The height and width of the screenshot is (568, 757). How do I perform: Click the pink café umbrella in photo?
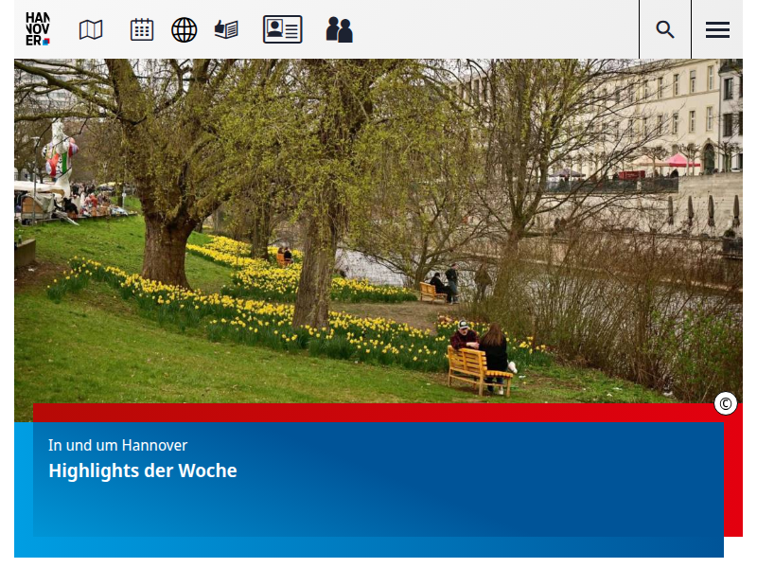pyautogui.click(x=679, y=161)
